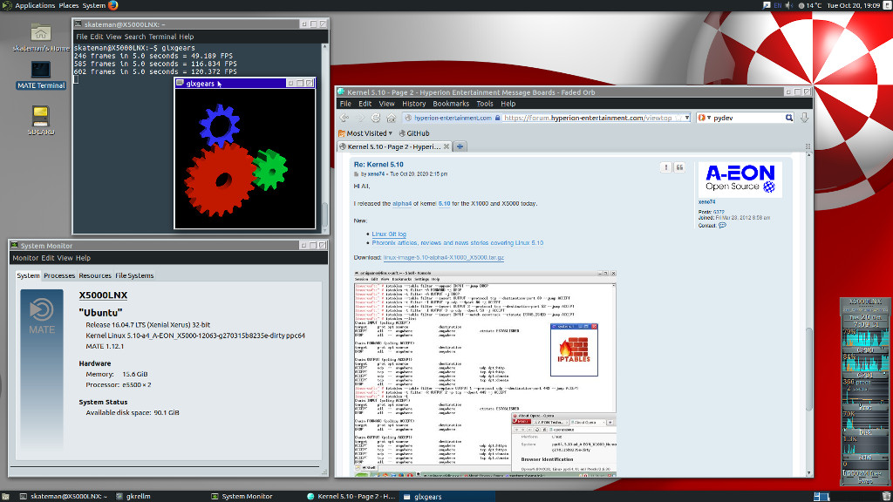The height and width of the screenshot is (502, 893).
Task: Click the search magnifier icon in browser
Action: point(788,118)
